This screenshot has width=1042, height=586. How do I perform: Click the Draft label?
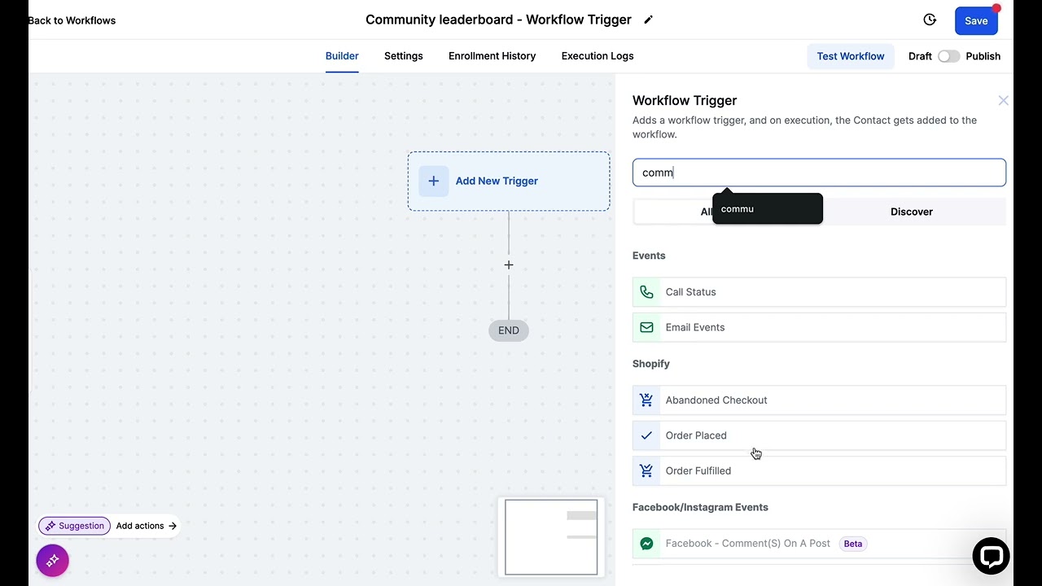click(x=920, y=56)
